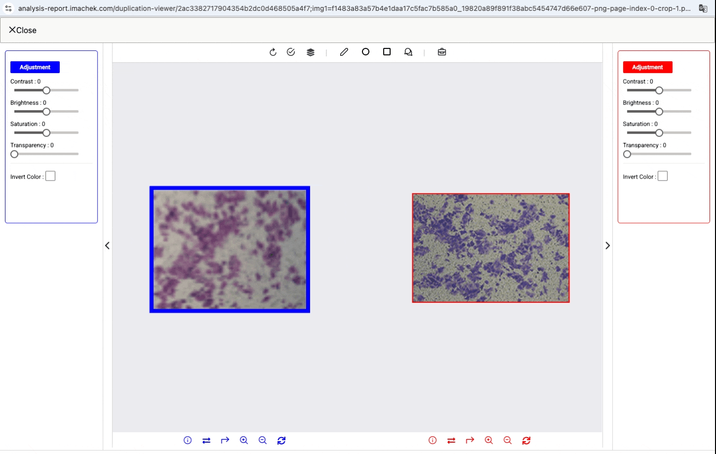The height and width of the screenshot is (454, 716).
Task: Toggle right panel Invert Color checkbox
Action: (663, 176)
